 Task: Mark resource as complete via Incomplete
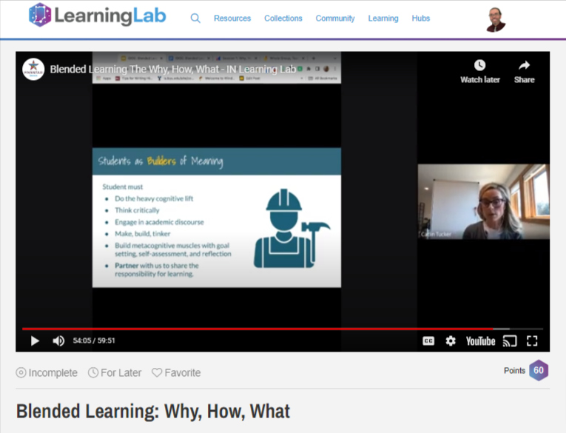click(x=47, y=372)
